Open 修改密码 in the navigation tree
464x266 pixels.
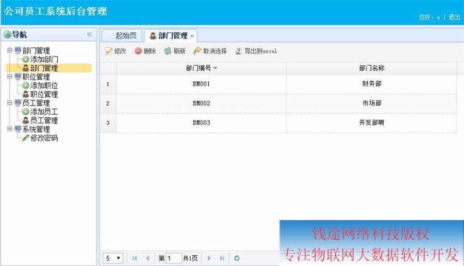click(44, 138)
